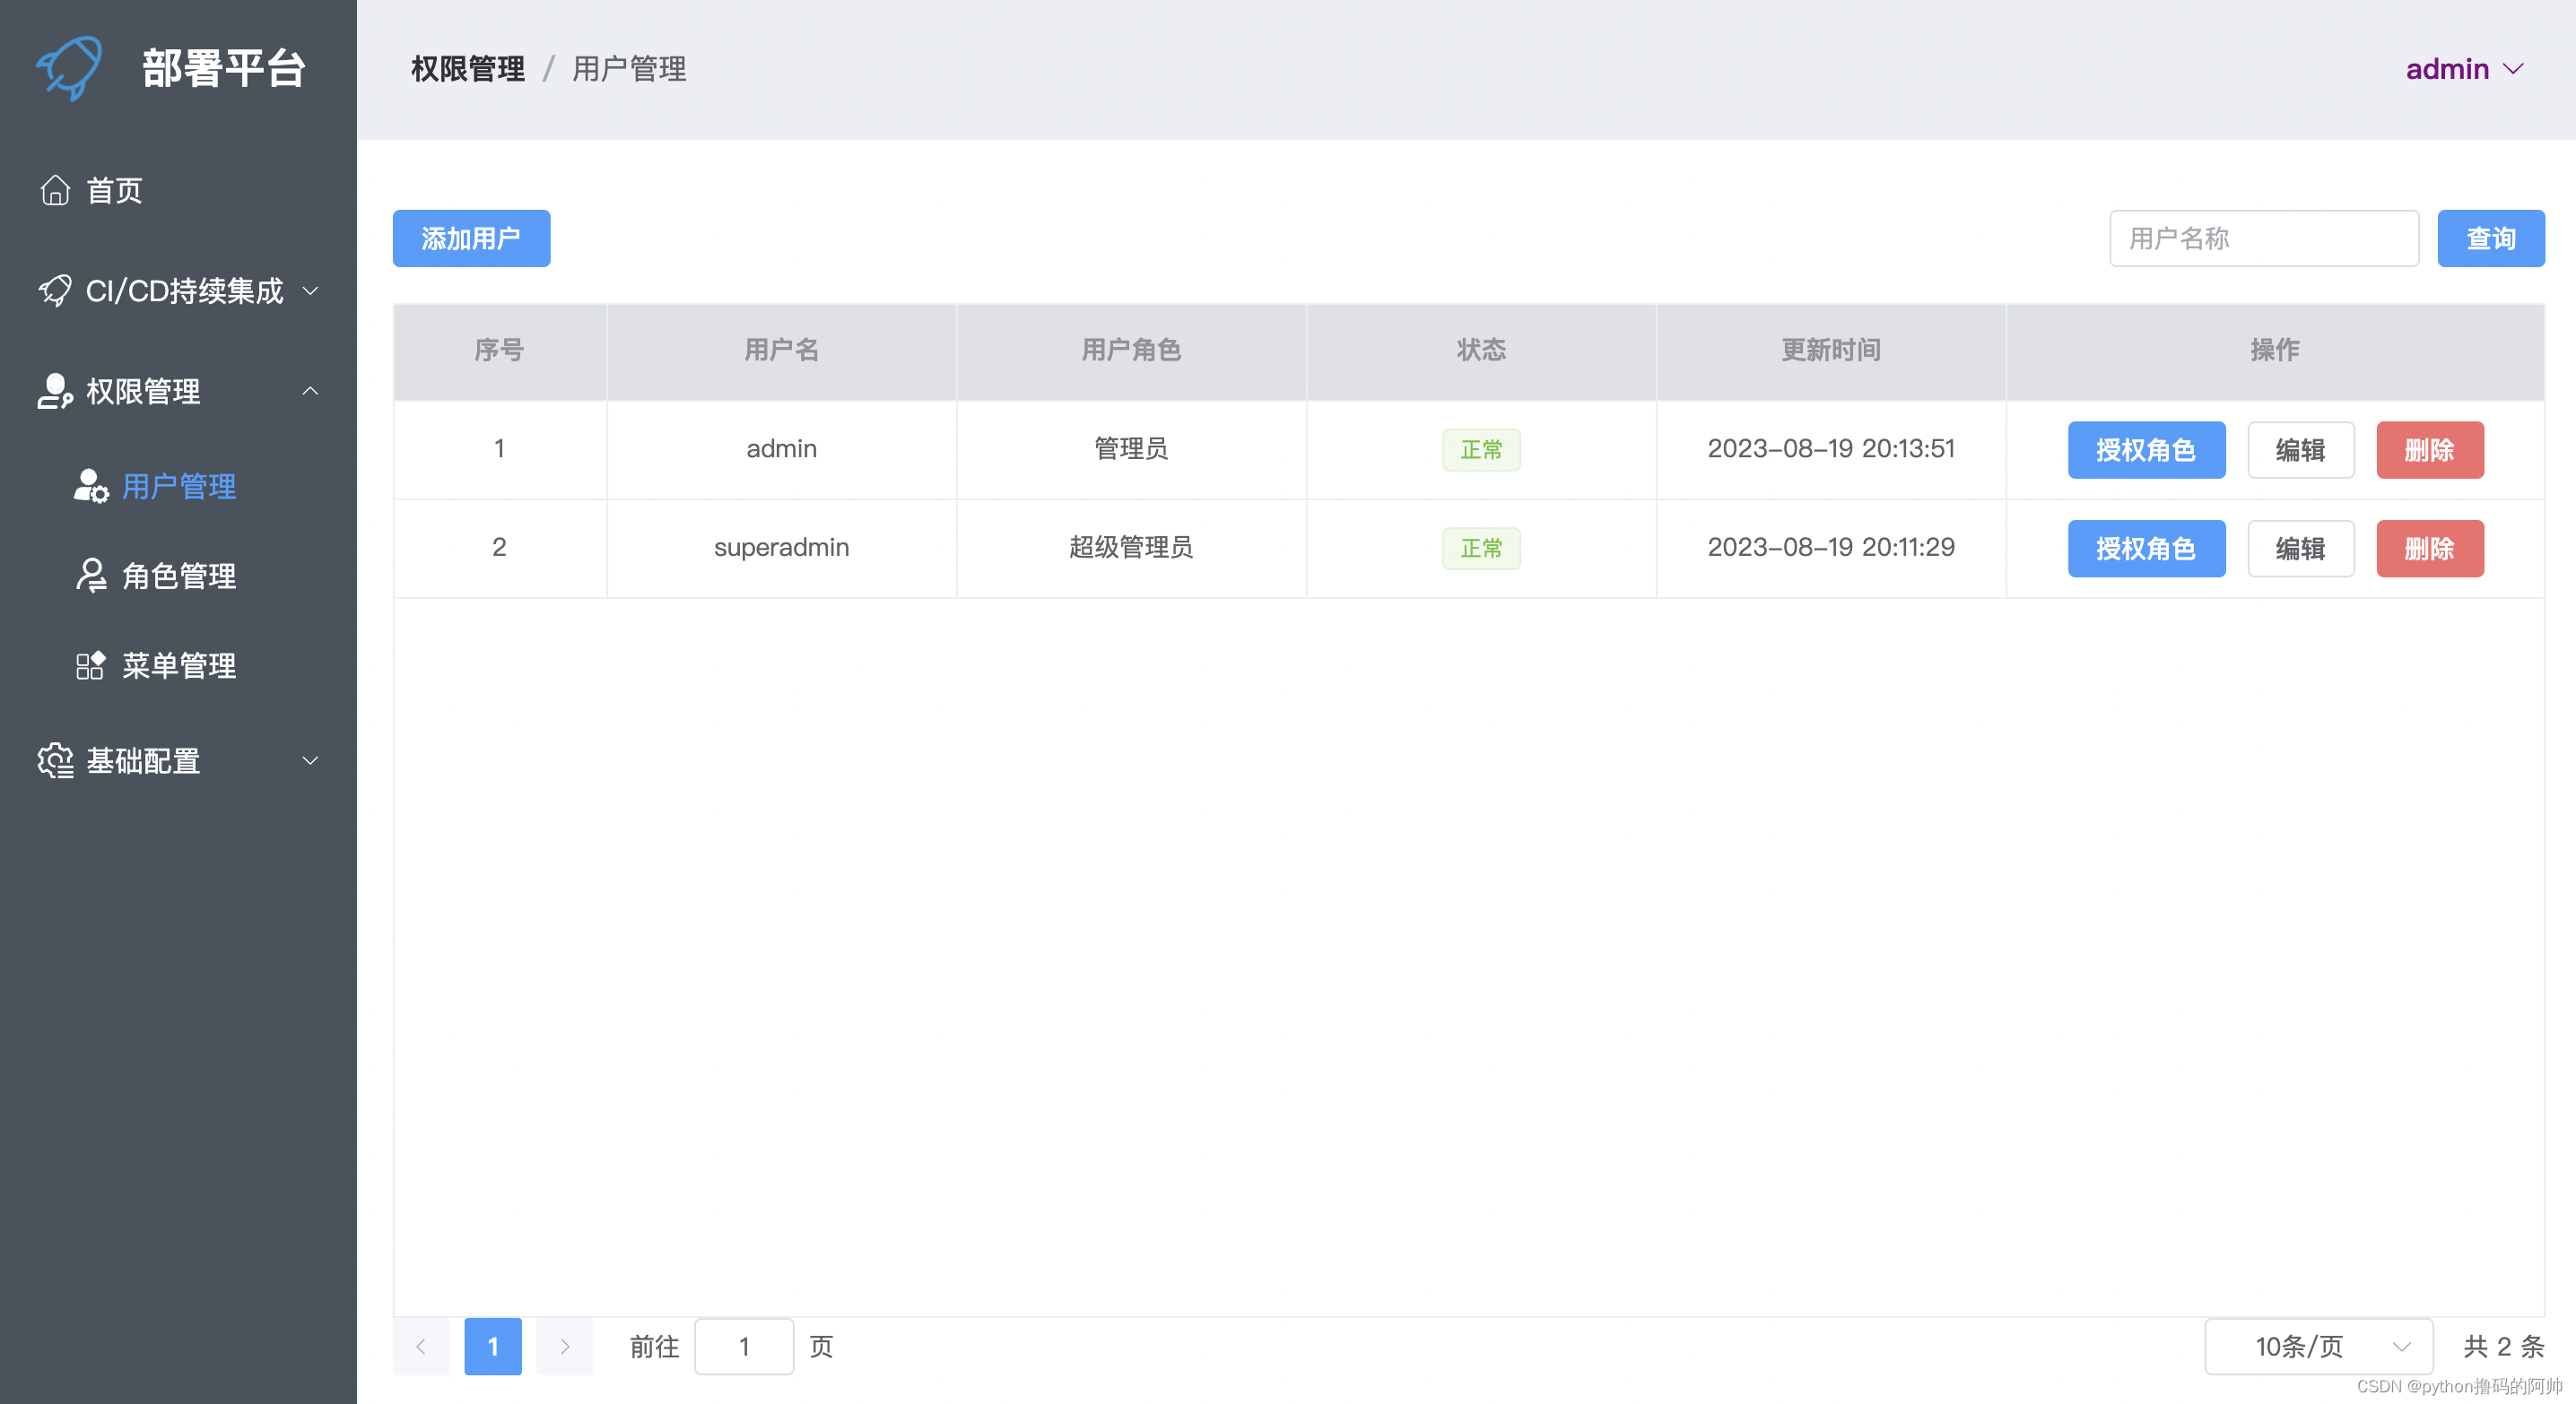Open the 菜单管理 menu item
The width and height of the screenshot is (2576, 1404).
click(179, 665)
